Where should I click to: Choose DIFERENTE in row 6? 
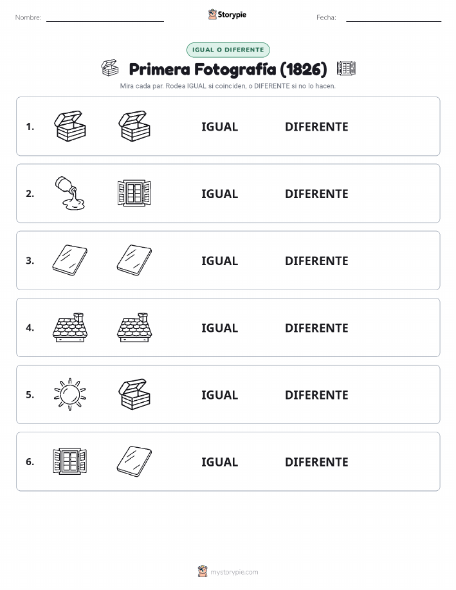(x=316, y=462)
